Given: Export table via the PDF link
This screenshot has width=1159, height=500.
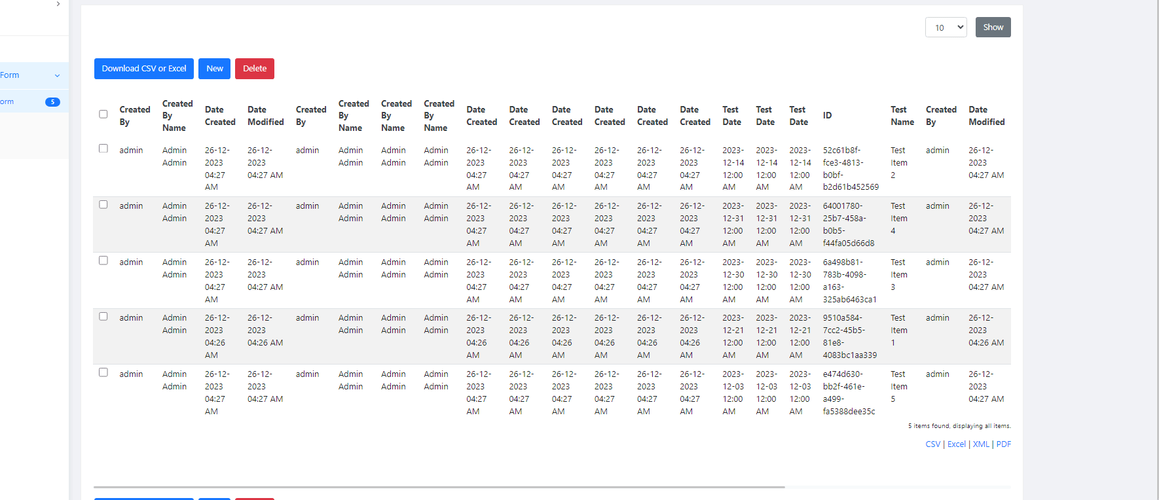Looking at the screenshot, I should click(1004, 444).
